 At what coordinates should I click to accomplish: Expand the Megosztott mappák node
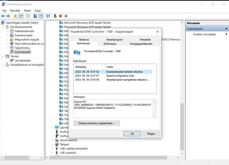(x=7, y=39)
